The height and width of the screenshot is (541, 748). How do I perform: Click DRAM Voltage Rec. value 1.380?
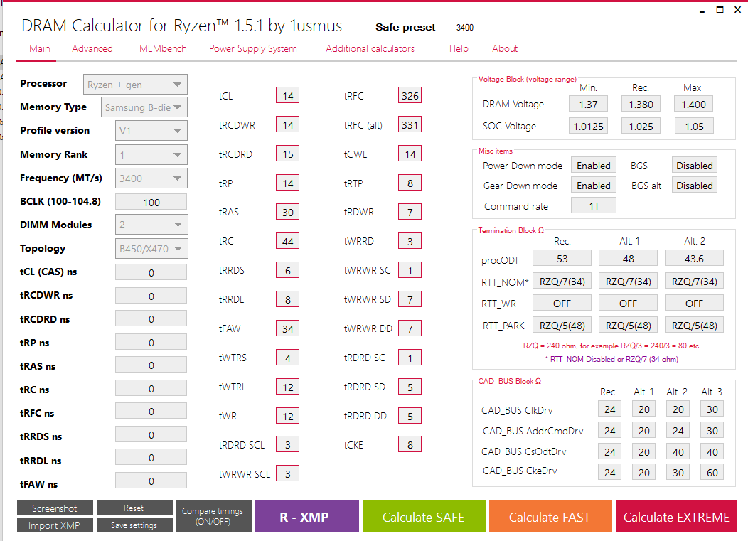tap(641, 104)
